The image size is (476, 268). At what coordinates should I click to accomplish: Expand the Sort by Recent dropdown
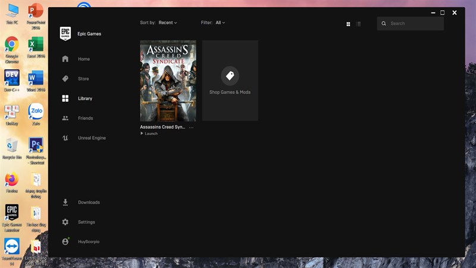[167, 23]
